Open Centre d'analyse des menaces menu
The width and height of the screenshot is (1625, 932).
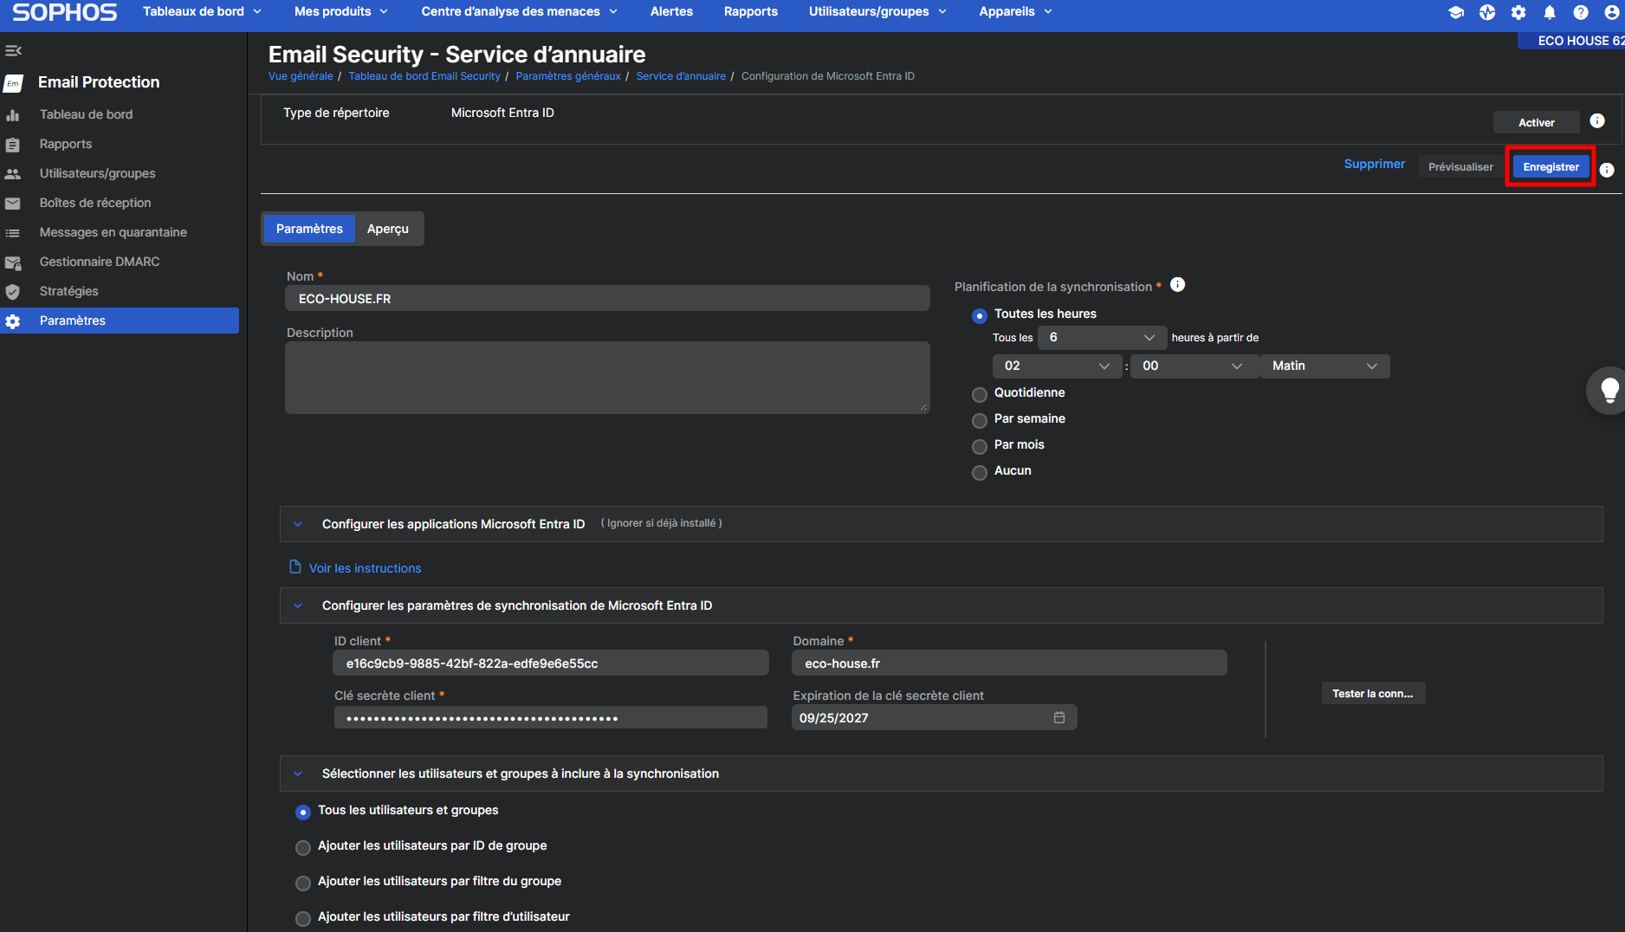519,11
